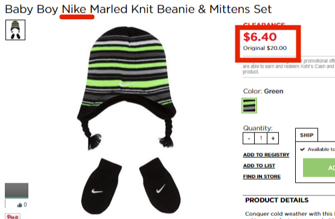Click the product title heading
The height and width of the screenshot is (219, 335).
tap(138, 9)
